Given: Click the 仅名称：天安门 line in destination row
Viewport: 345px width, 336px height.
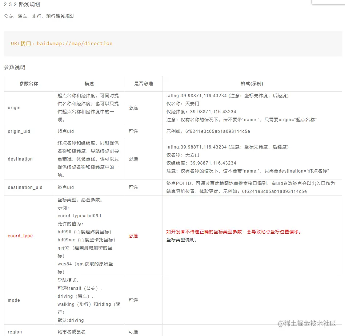Looking at the screenshot, I should click(183, 155).
